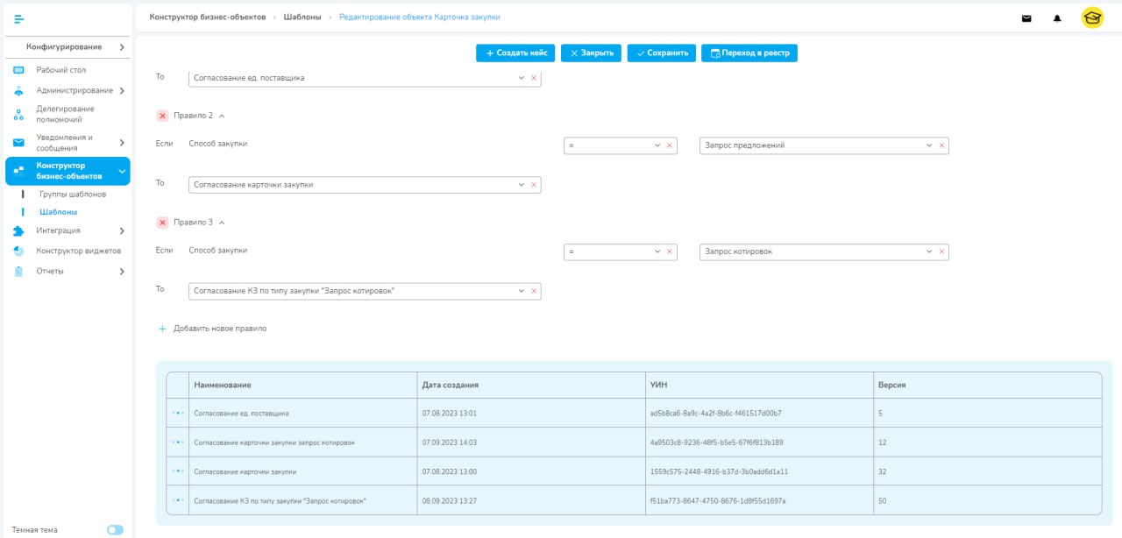Clear the Согласование КЗ по типу закупки field
This screenshot has width=1122, height=538.
(x=533, y=291)
